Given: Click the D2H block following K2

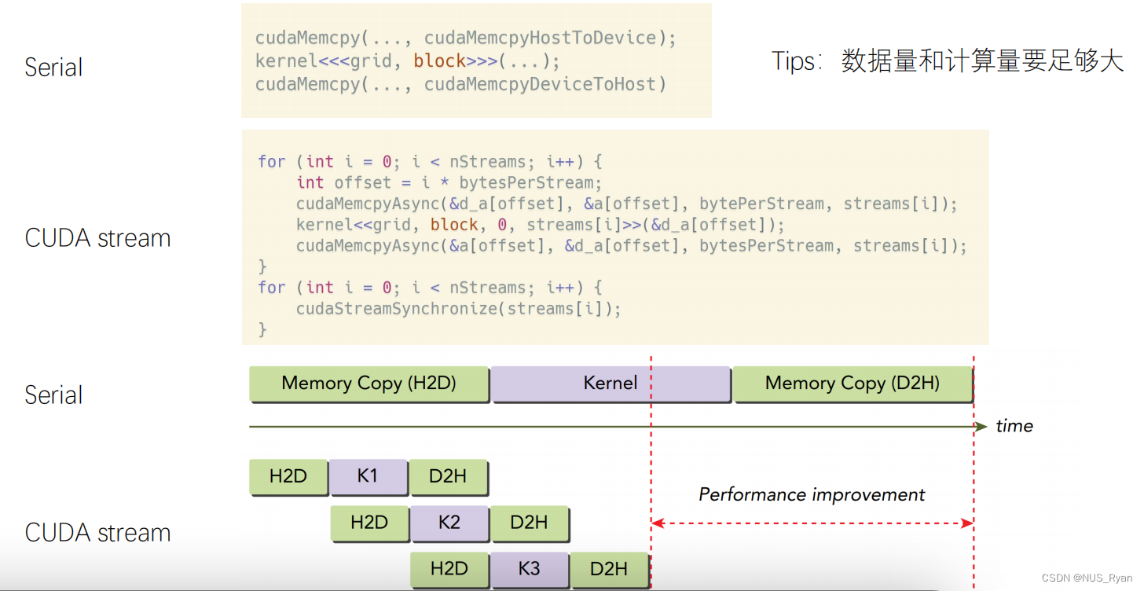Looking at the screenshot, I should tap(530, 523).
